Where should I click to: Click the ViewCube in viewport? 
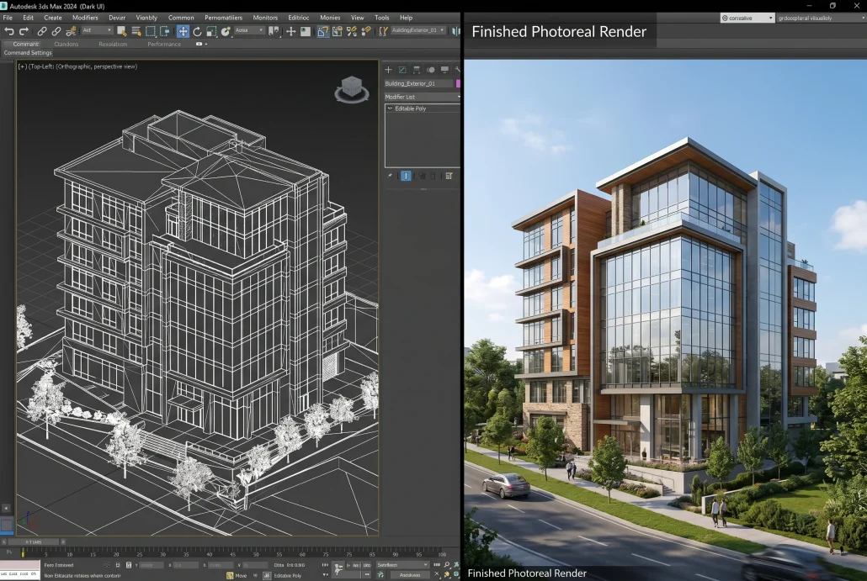pyautogui.click(x=352, y=89)
